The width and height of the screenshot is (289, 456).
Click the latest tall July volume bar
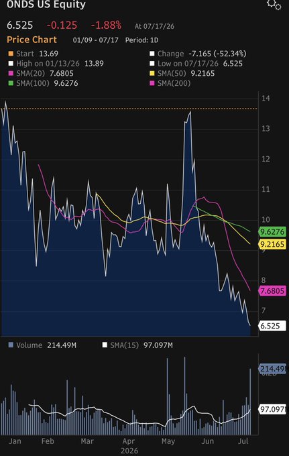[x=250, y=402]
